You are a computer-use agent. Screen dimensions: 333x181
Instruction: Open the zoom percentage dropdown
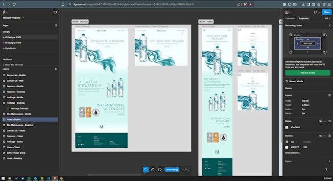(x=327, y=19)
